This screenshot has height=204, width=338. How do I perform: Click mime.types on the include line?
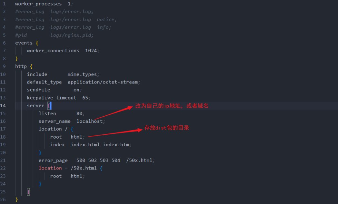pos(82,74)
